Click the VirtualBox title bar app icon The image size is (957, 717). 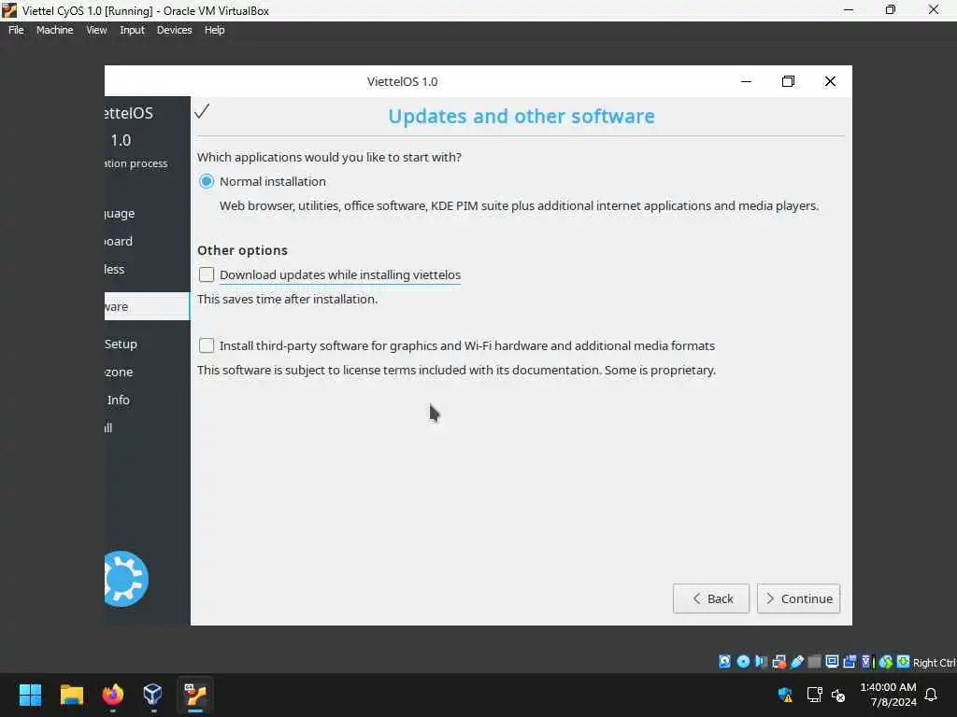click(9, 10)
